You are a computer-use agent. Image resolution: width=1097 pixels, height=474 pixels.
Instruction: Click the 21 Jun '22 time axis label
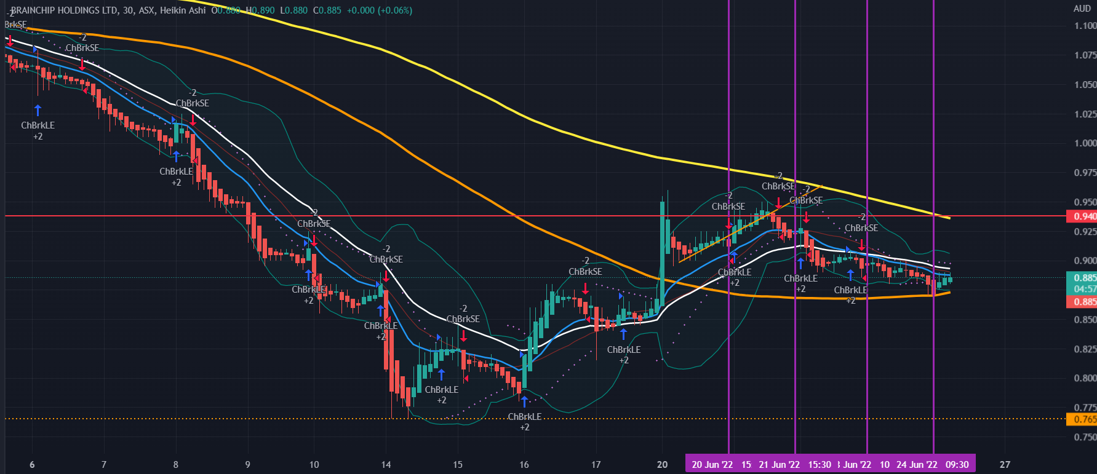point(779,464)
